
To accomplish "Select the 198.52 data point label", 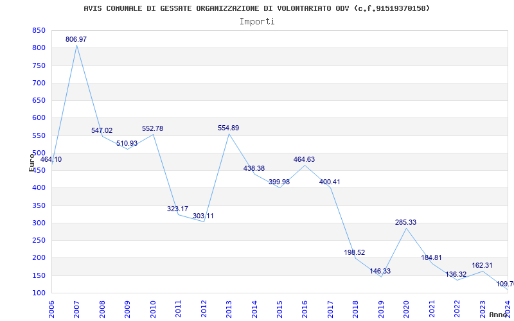I will click(355, 253).
